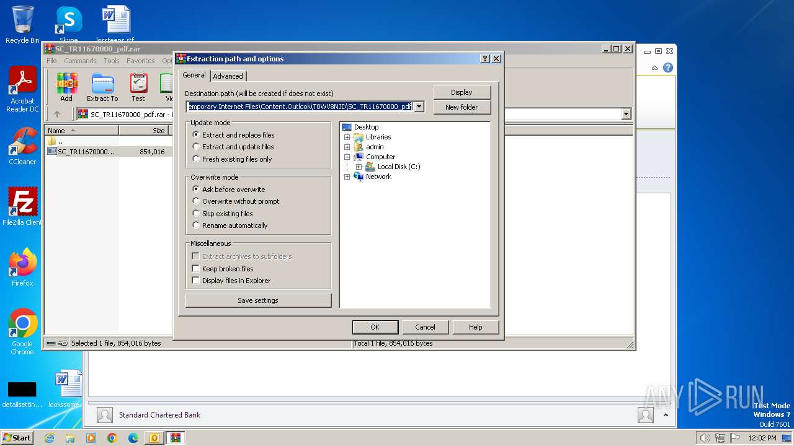
Task: Switch to Outlook on the taskbar
Action: pos(154,438)
